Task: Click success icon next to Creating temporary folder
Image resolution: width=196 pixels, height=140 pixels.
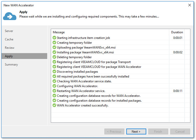Action: coord(54,43)
